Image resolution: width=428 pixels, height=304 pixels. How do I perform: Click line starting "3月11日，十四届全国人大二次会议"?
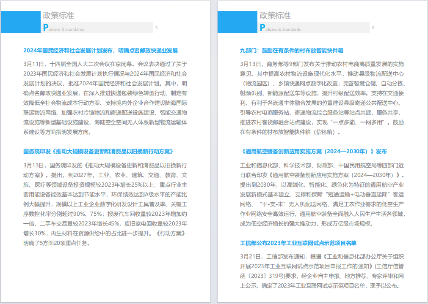pyautogui.click(x=105, y=64)
